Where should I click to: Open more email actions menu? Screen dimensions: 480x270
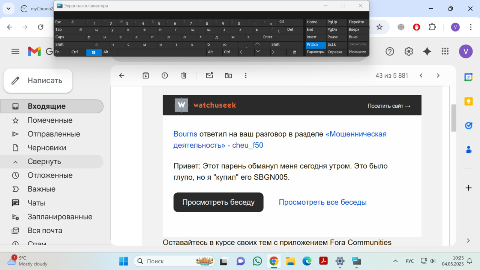pos(246,75)
